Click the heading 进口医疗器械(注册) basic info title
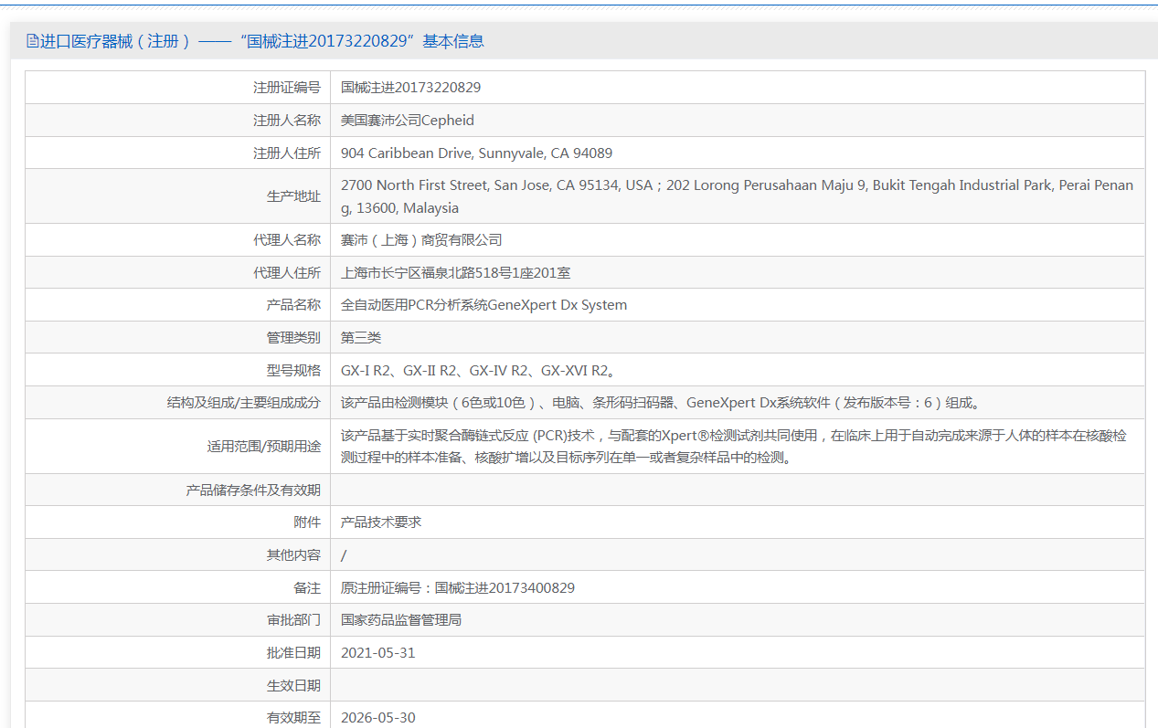This screenshot has width=1158, height=728. 261,41
